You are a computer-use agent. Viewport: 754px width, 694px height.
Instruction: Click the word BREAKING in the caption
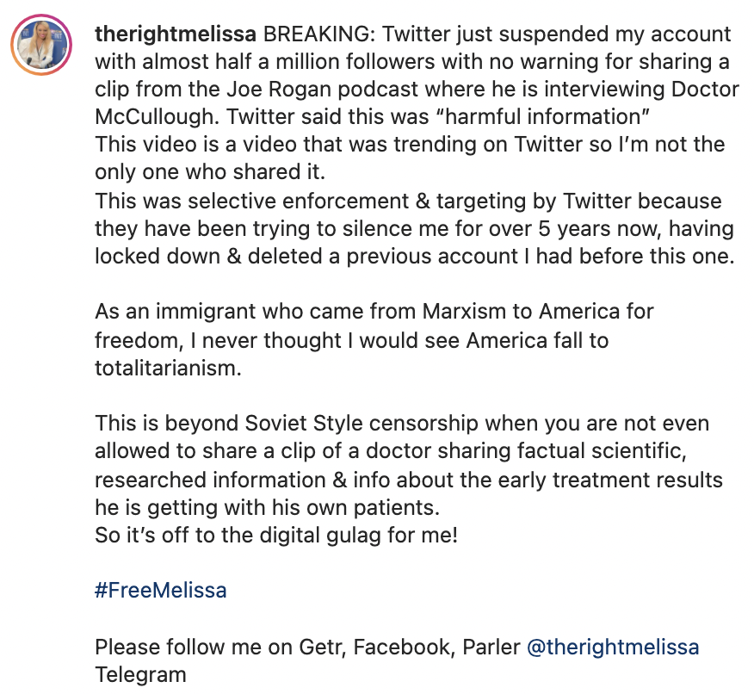319,34
